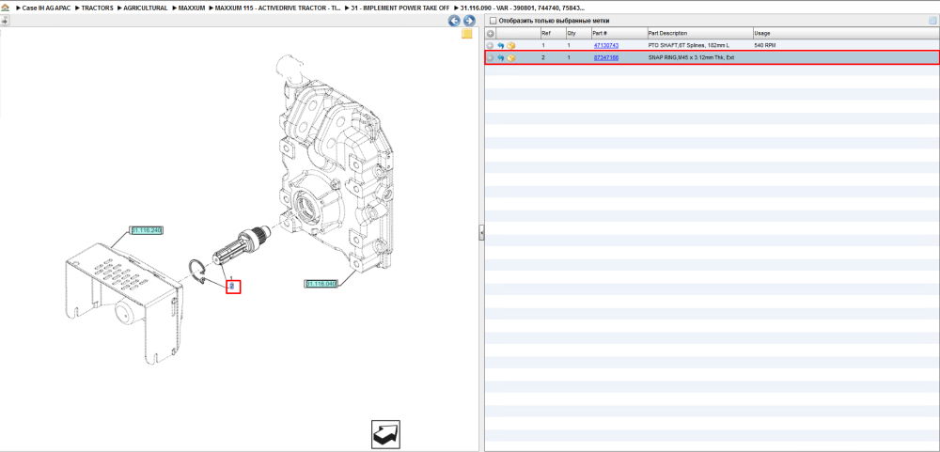Open the Case IH AG APAC breadcrumb
This screenshot has width=940, height=452.
44,8
